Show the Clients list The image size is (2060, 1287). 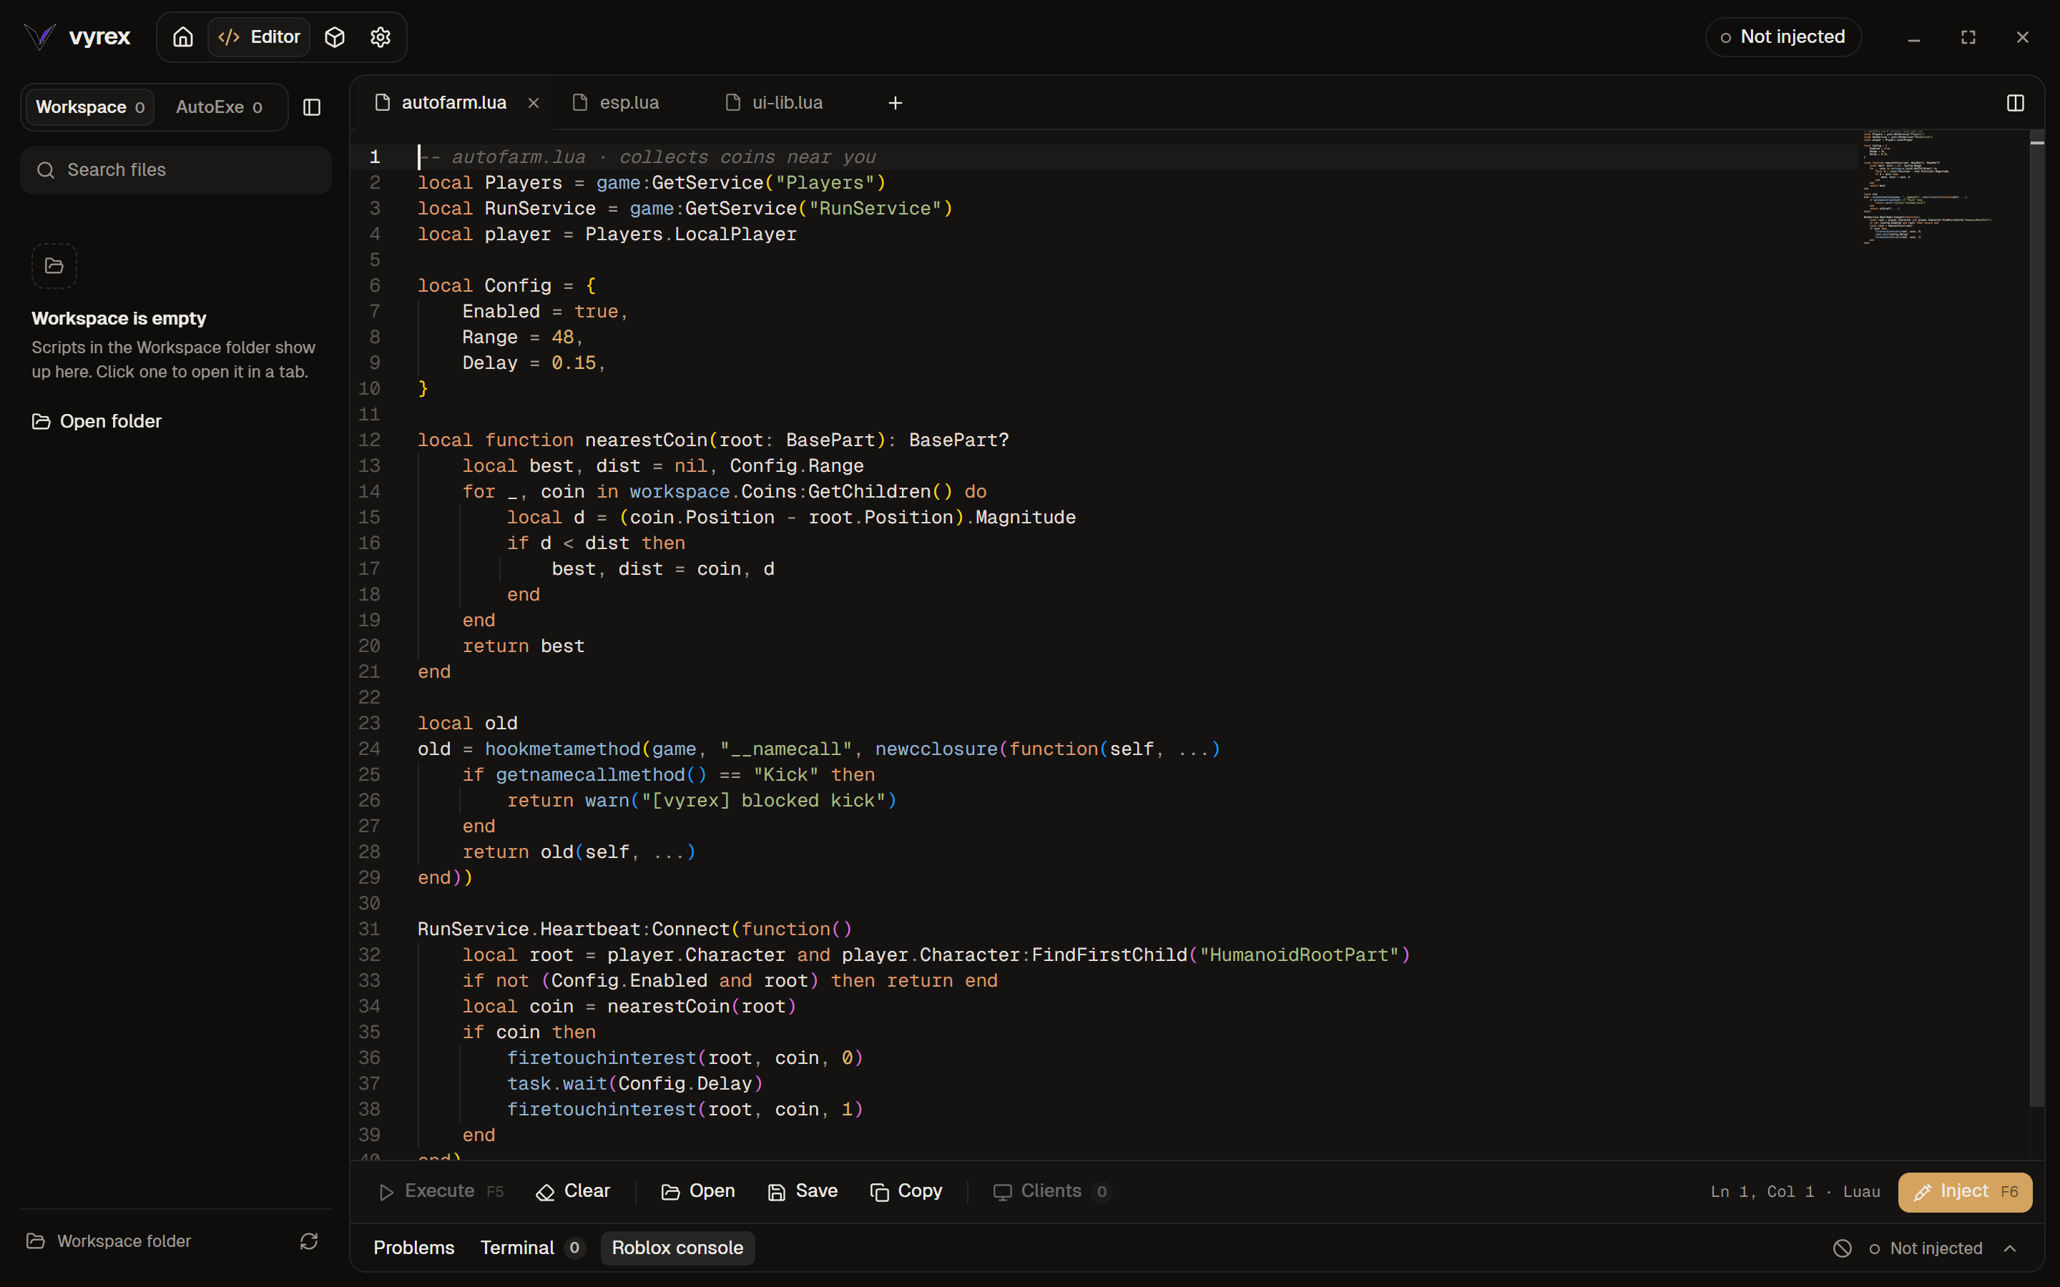pyautogui.click(x=1051, y=1192)
